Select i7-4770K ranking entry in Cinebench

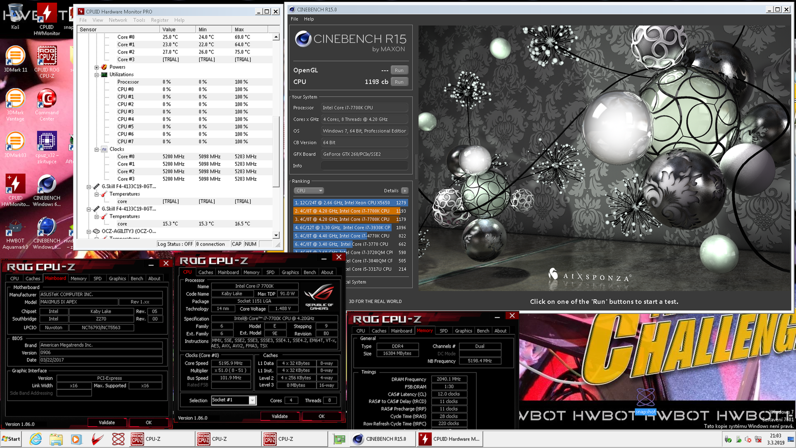(x=350, y=236)
